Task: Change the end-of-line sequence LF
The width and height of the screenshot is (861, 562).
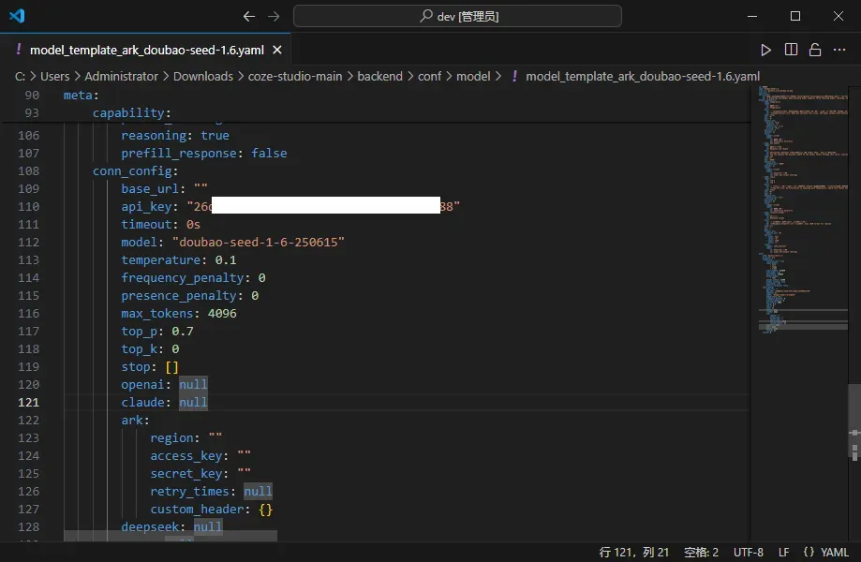Action: pyautogui.click(x=783, y=552)
